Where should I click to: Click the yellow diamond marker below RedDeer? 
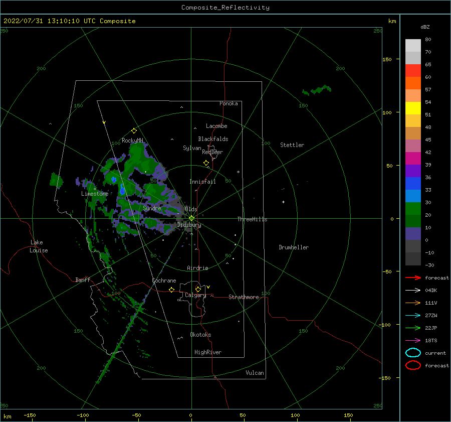point(206,163)
